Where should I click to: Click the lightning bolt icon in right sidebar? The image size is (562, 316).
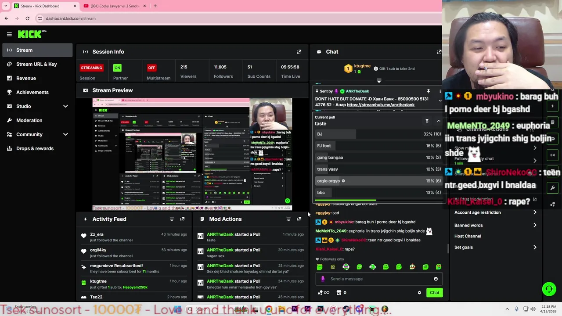(x=552, y=106)
